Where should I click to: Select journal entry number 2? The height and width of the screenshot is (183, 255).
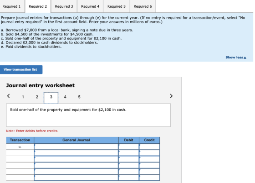pyautogui.click(x=37, y=97)
